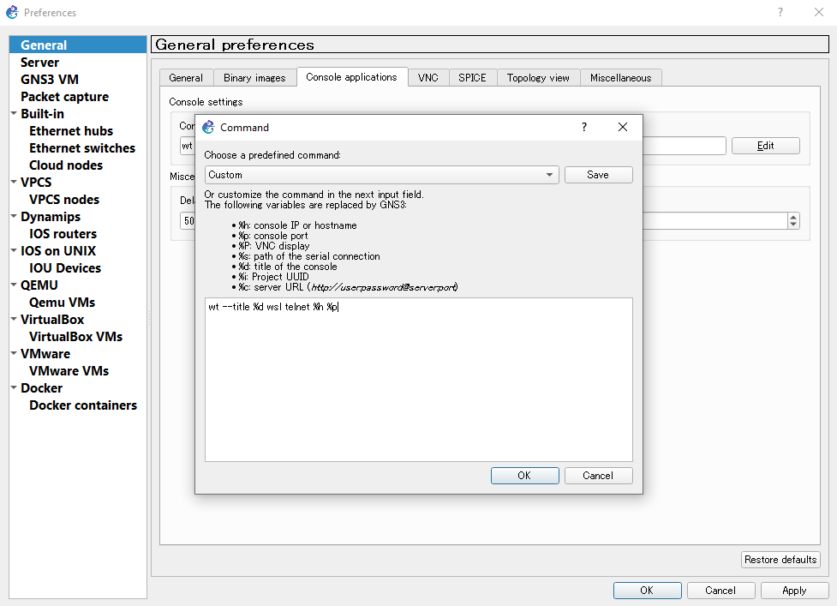The height and width of the screenshot is (606, 837).
Task: Click Apply in Preferences window
Action: [x=794, y=591]
